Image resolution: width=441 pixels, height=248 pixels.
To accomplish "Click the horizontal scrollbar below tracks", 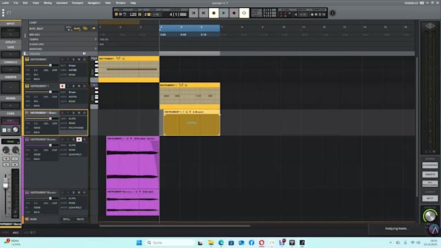I will pyautogui.click(x=174, y=225).
